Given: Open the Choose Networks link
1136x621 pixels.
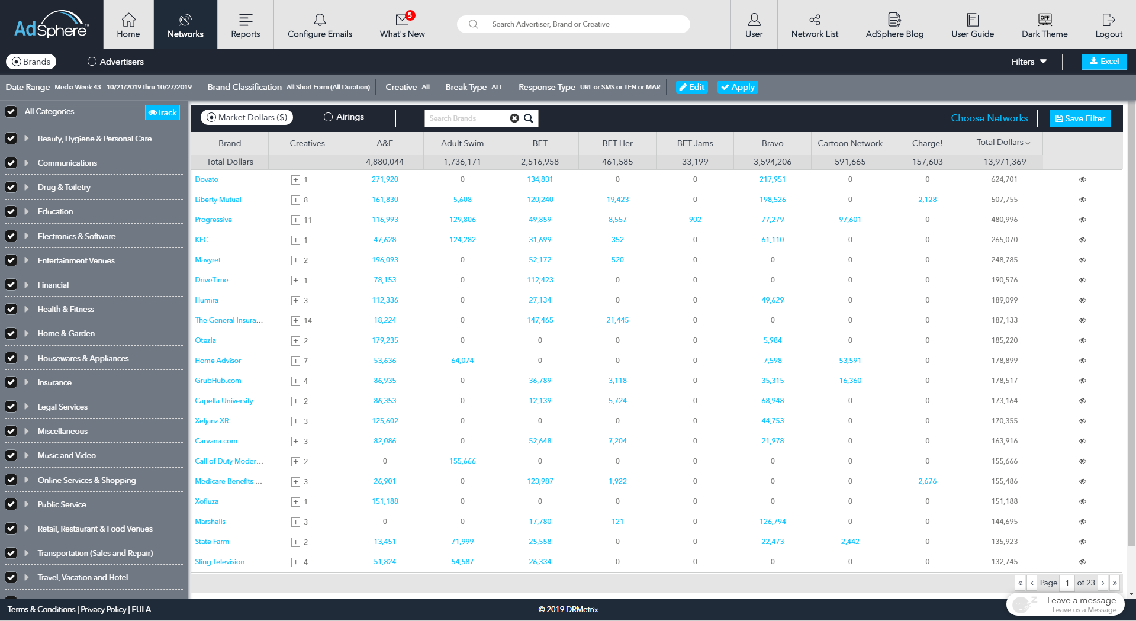Looking at the screenshot, I should [x=989, y=118].
